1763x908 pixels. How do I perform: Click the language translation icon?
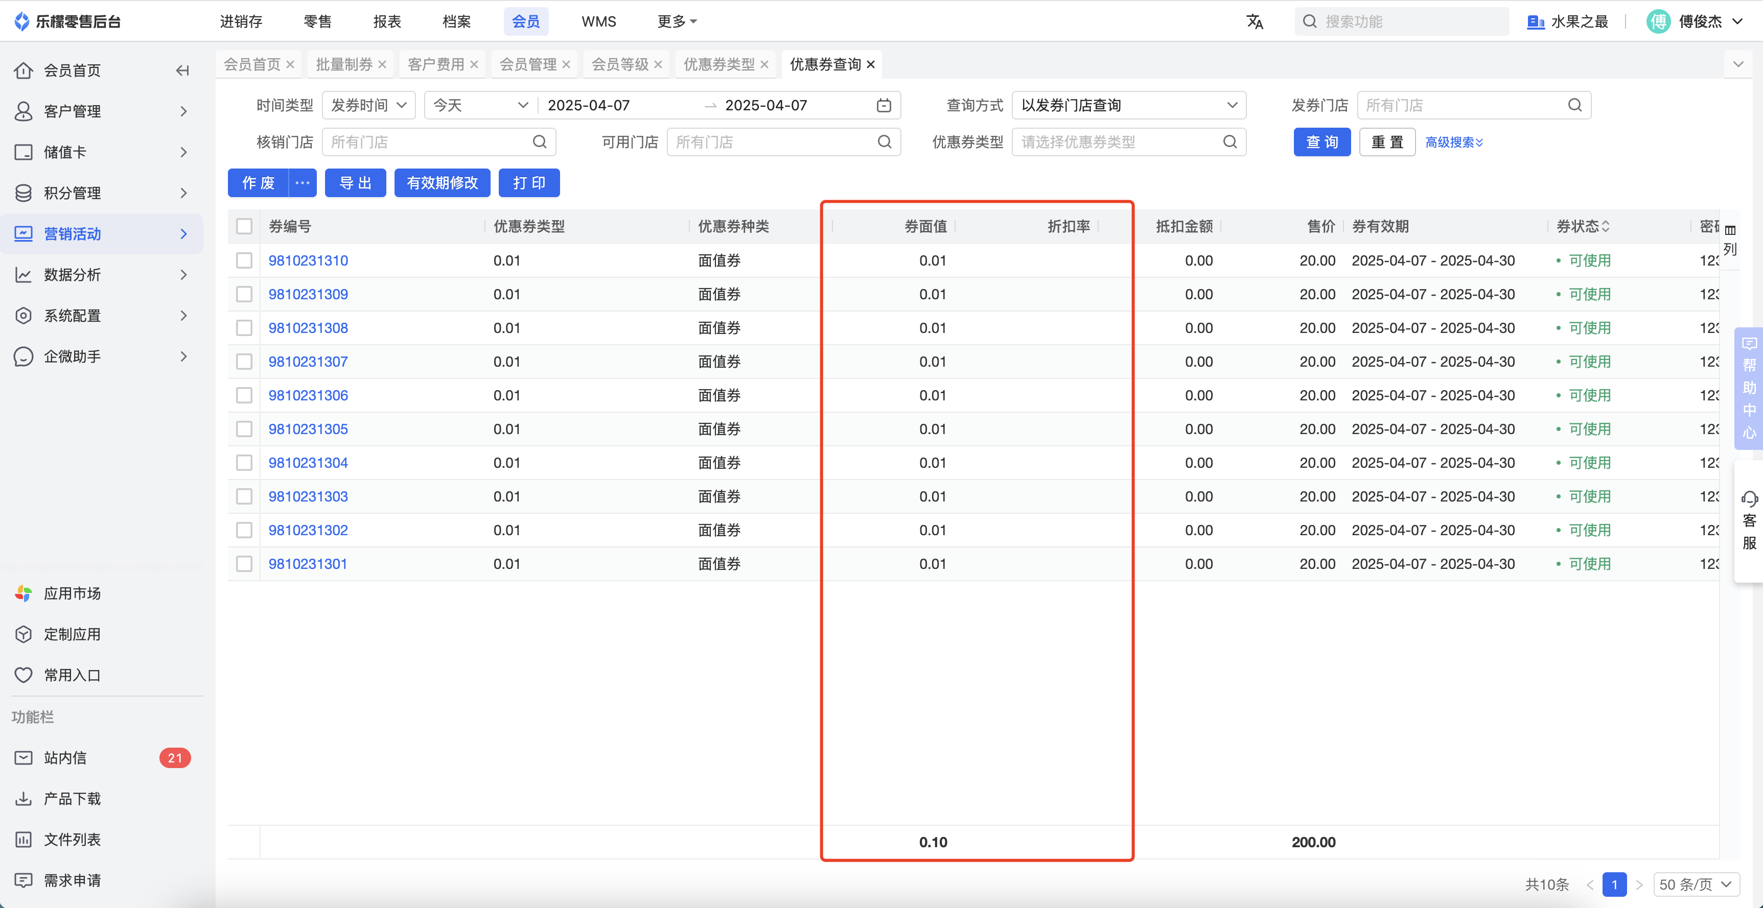tap(1255, 21)
